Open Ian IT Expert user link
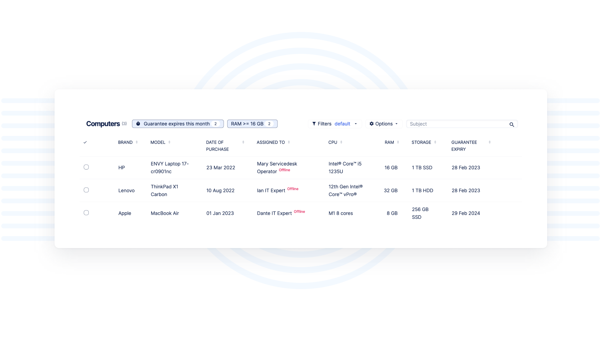This screenshot has width=602, height=337. click(271, 190)
